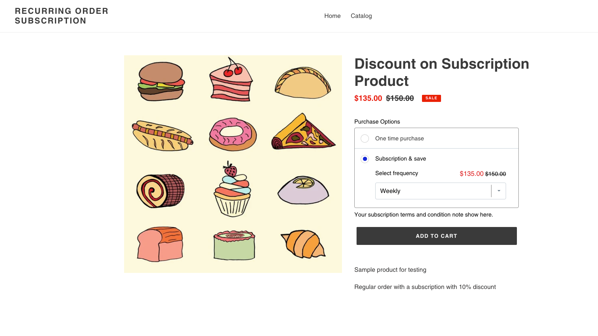The width and height of the screenshot is (598, 336).
Task: Click the discounted $135.00 price
Action: tap(368, 98)
